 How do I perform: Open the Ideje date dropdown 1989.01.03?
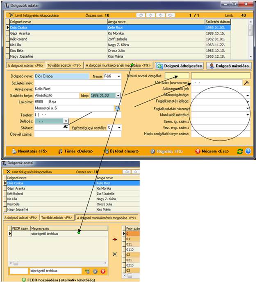click(x=118, y=96)
